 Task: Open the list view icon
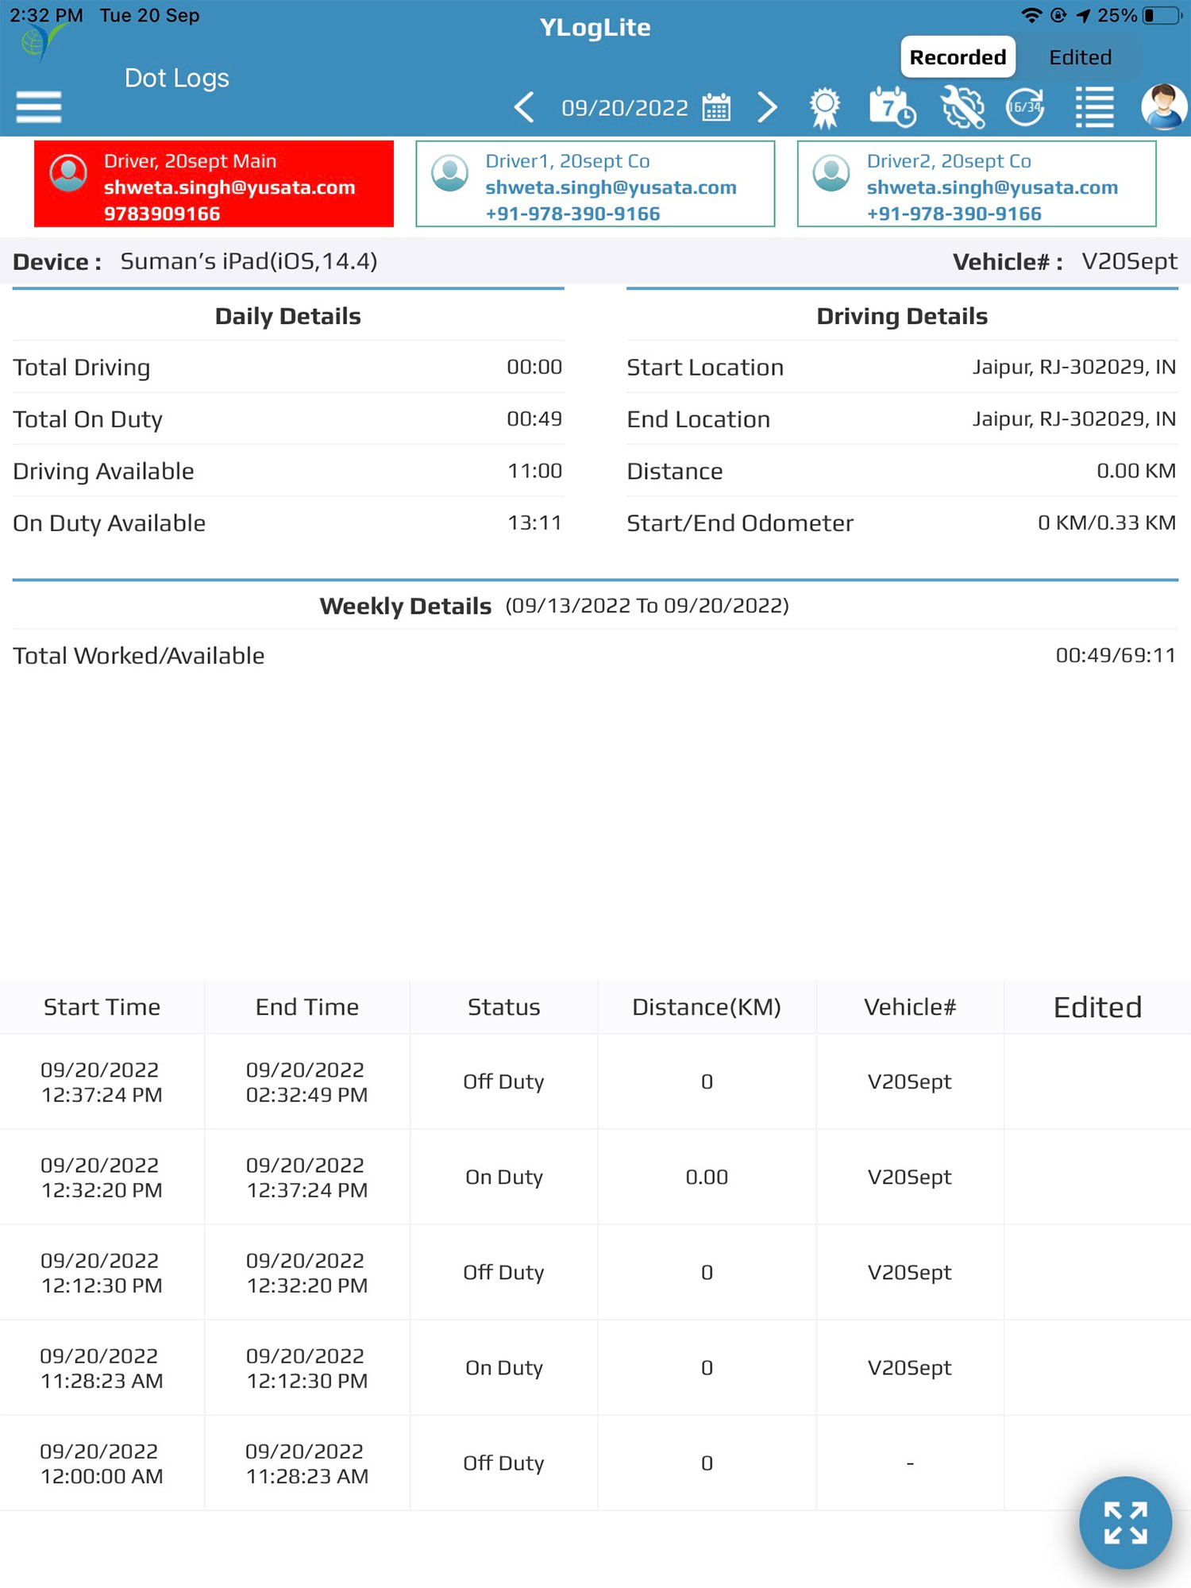[1095, 107]
